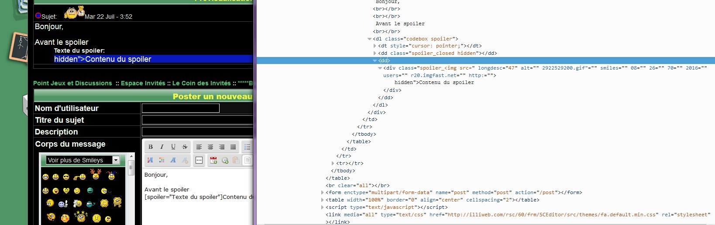
Task: Insert the reindeer antlers smiley
Action: click(x=96, y=175)
